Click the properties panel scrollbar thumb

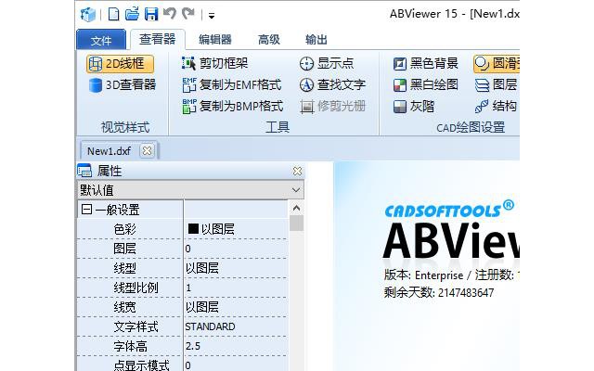coord(296,223)
